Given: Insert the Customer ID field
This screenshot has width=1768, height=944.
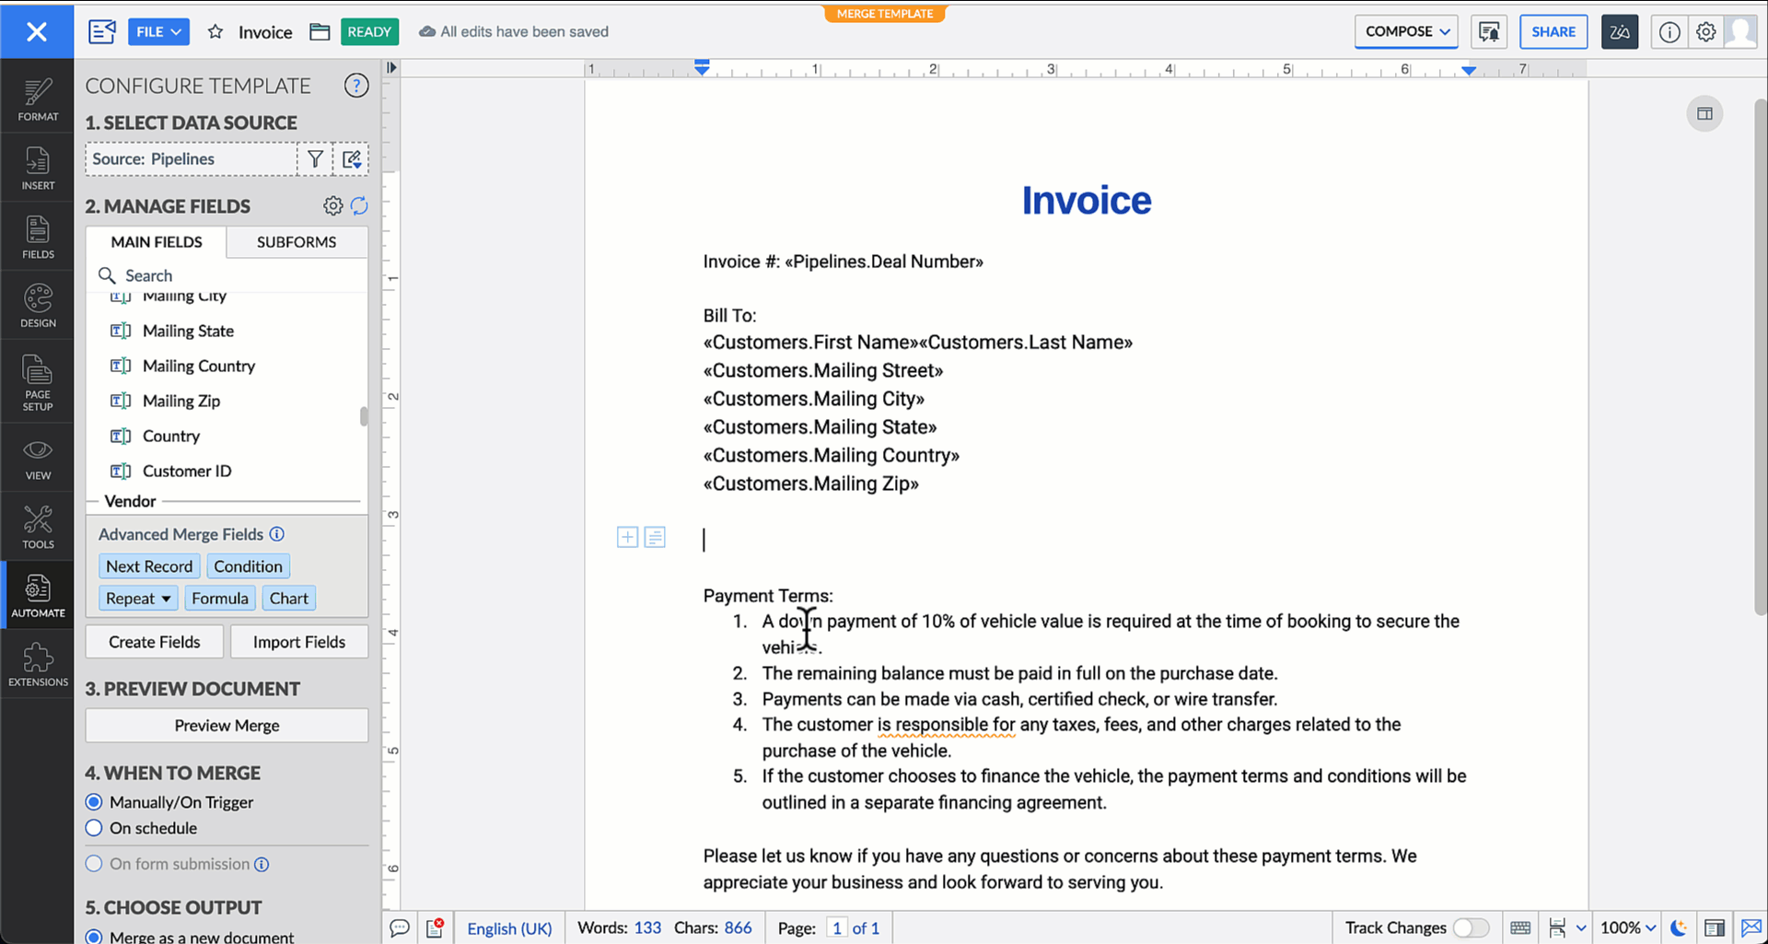Looking at the screenshot, I should point(187,472).
